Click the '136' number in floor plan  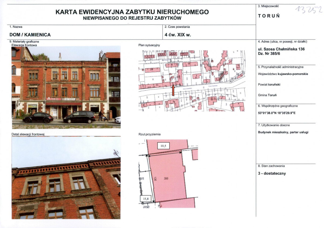pyautogui.click(x=155, y=179)
